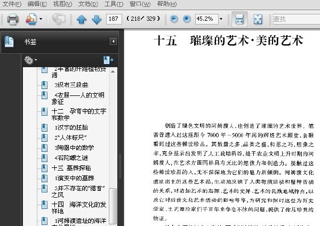The height and width of the screenshot is (226, 320).
Task: Open bookmark 1演变中的墓葬
Action: click(74, 178)
